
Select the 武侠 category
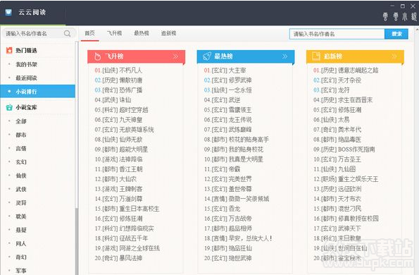tap(21, 190)
